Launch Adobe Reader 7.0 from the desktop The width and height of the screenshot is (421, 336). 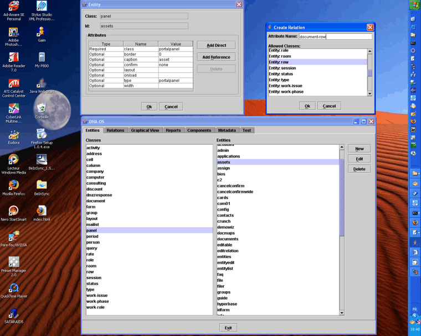click(14, 62)
